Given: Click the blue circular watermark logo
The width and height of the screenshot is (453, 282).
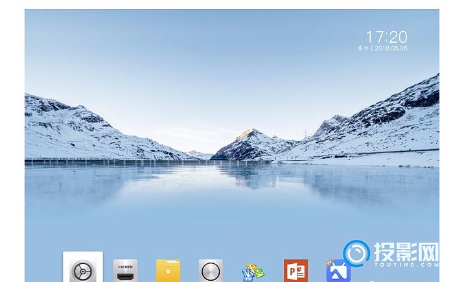Looking at the screenshot, I should pyautogui.click(x=356, y=253).
